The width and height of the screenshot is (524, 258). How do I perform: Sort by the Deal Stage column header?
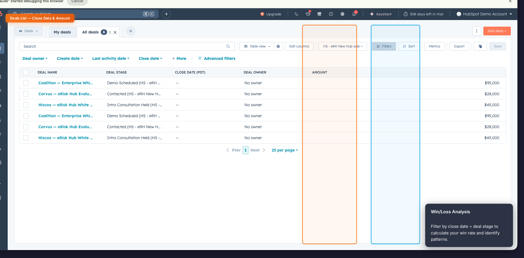(x=116, y=72)
